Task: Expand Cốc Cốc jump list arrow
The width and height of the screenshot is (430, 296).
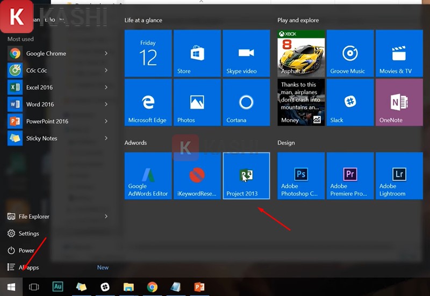Action: click(106, 70)
